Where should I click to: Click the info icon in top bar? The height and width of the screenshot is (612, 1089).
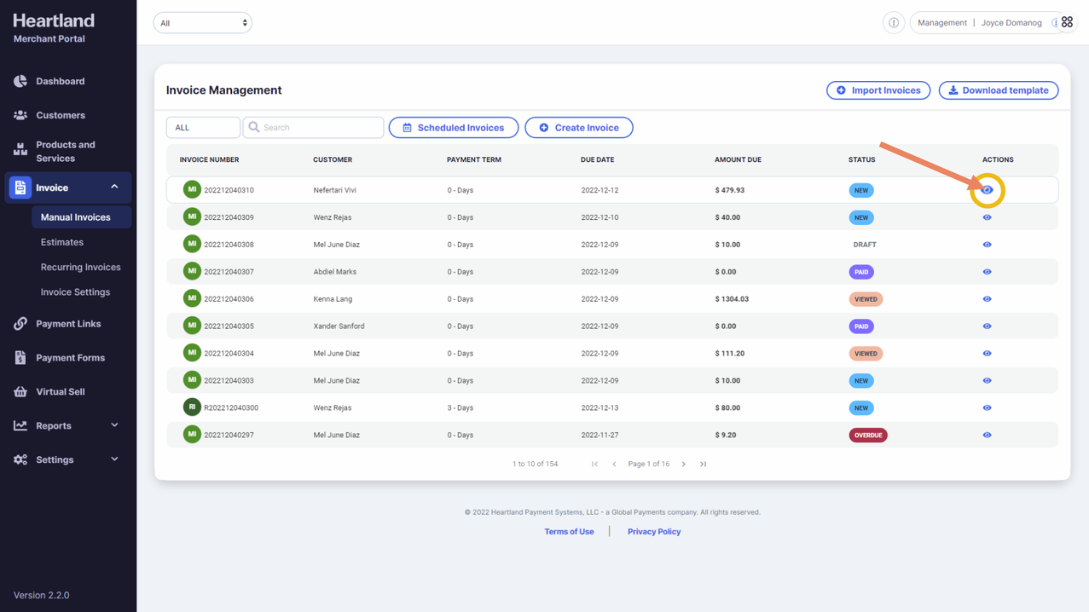click(x=893, y=23)
